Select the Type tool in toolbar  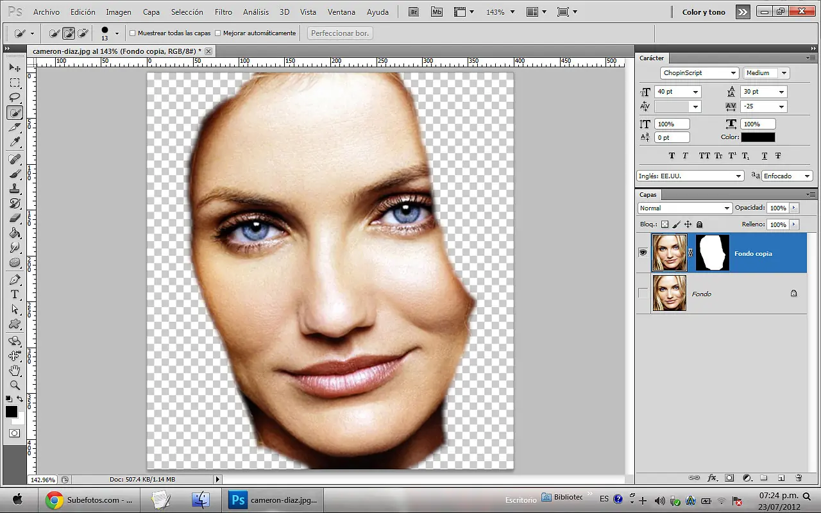click(x=15, y=294)
